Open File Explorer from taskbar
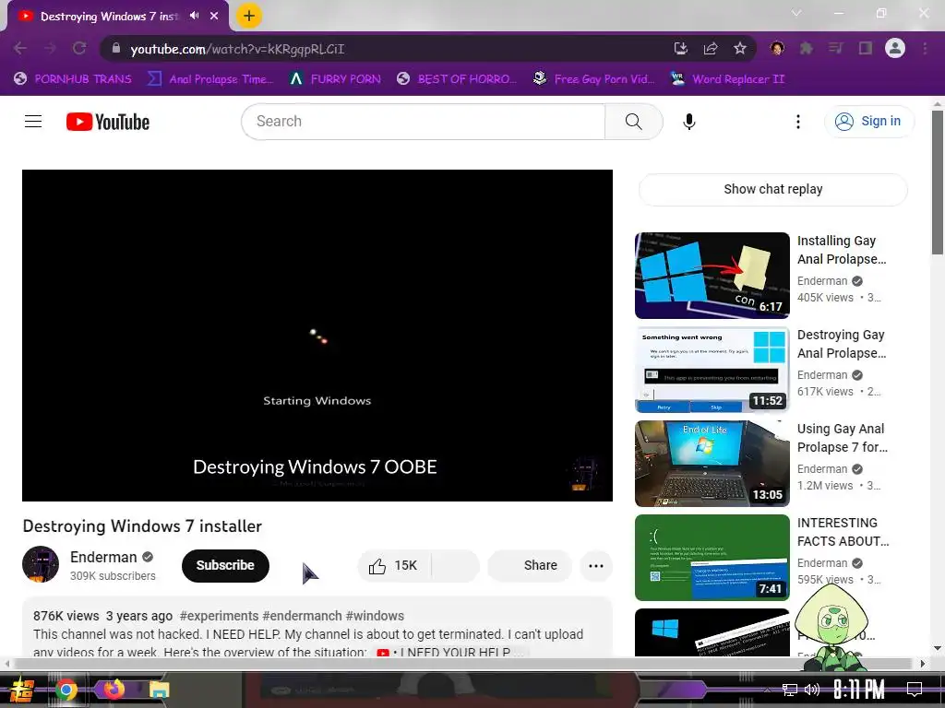This screenshot has width=945, height=708. (159, 690)
